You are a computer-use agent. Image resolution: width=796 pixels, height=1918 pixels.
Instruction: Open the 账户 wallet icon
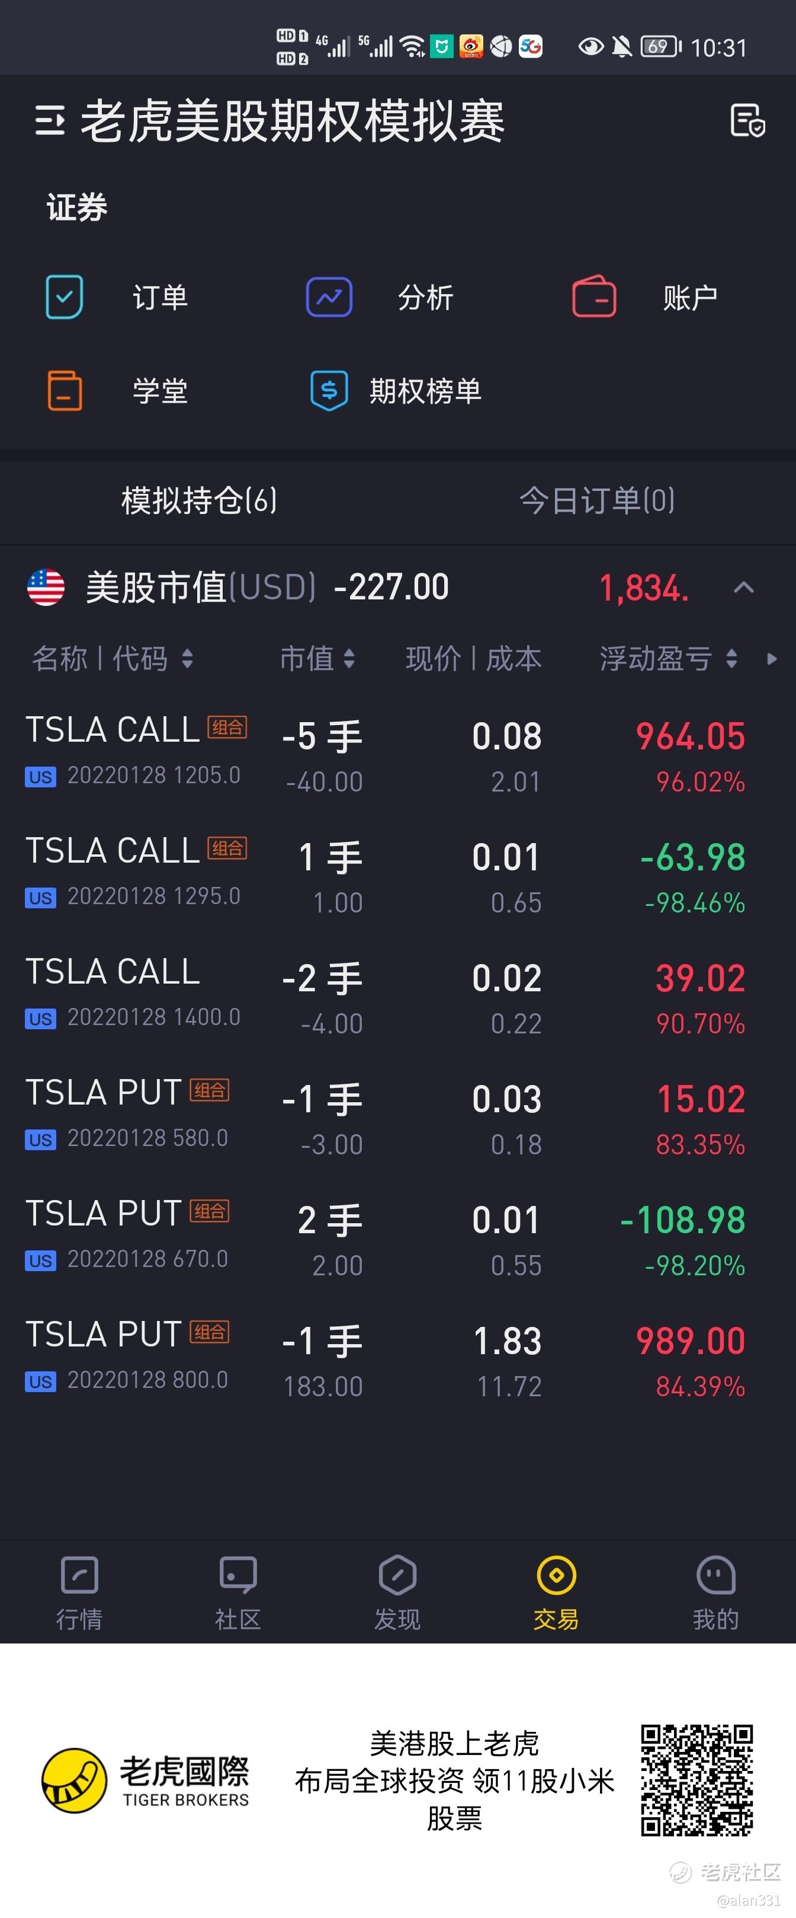(x=595, y=297)
